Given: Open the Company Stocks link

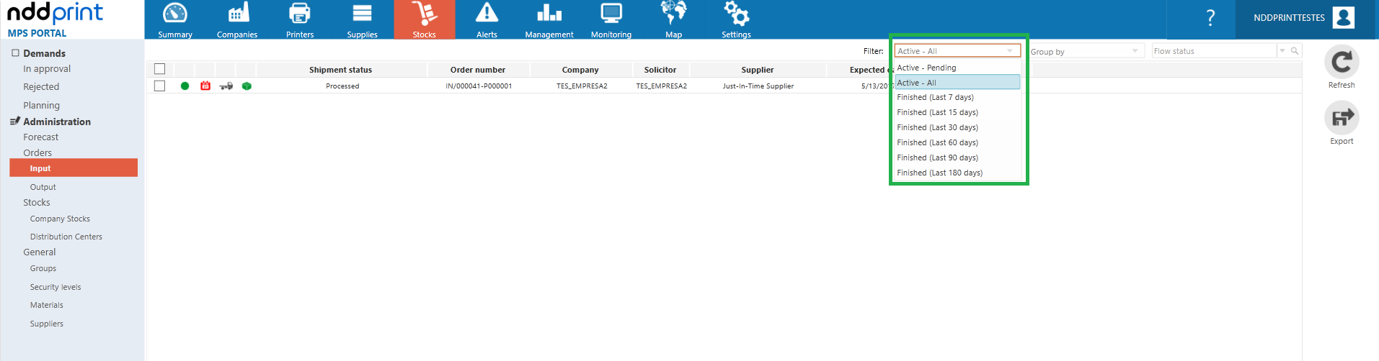Looking at the screenshot, I should (x=60, y=219).
